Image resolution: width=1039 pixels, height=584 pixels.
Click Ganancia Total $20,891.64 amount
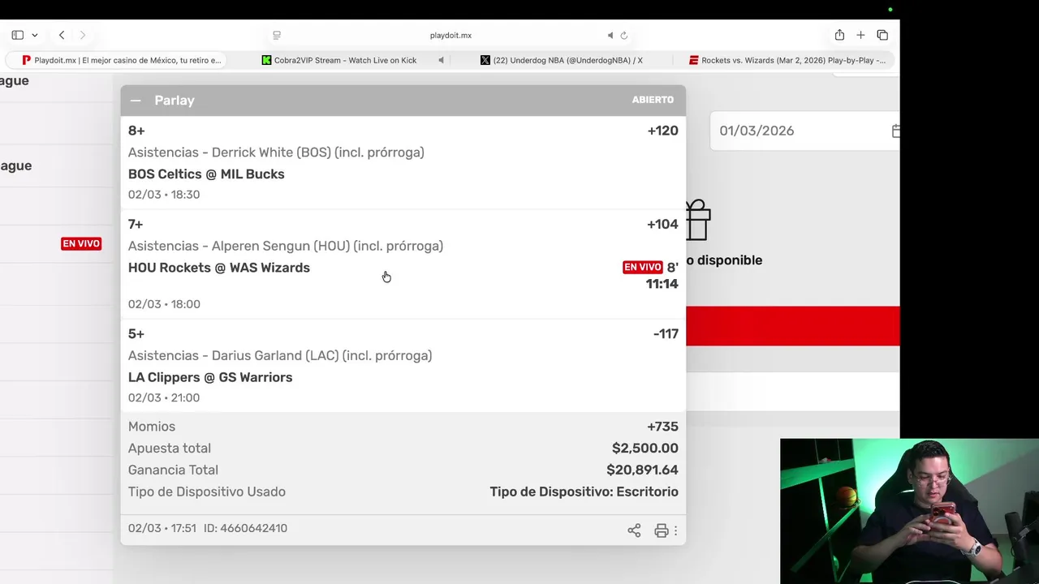(x=642, y=470)
